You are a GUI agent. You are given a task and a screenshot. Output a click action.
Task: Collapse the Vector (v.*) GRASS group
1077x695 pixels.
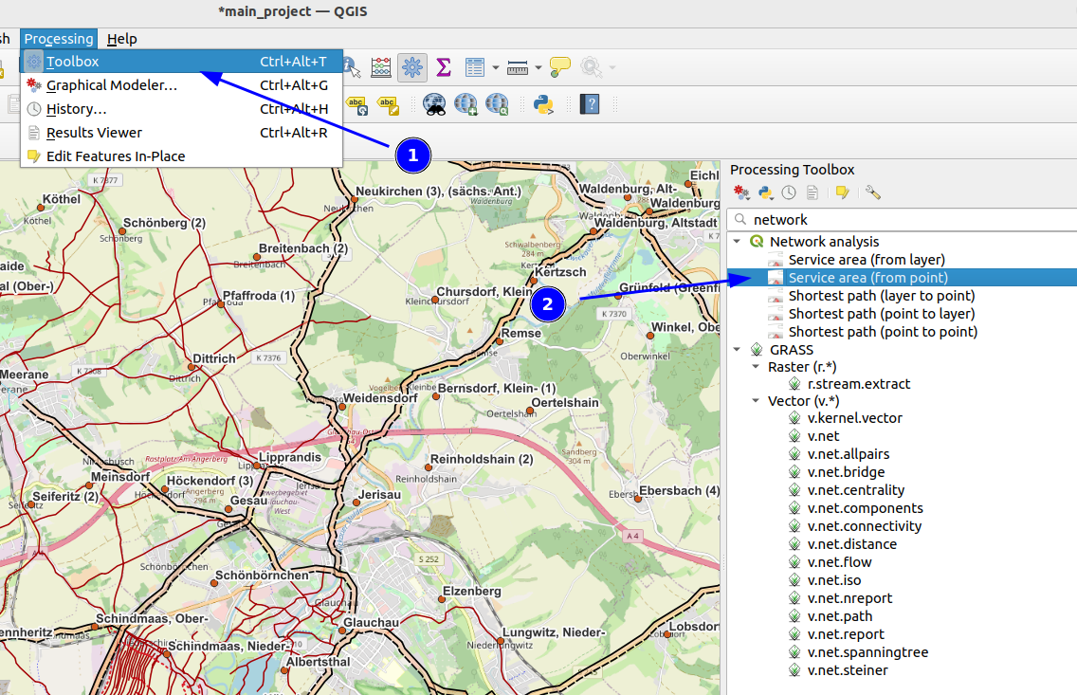coord(756,400)
